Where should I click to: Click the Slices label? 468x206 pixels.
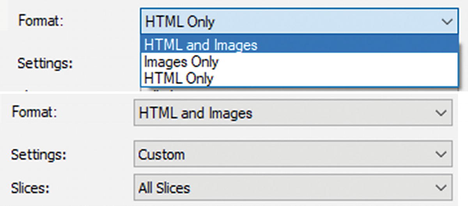click(x=30, y=188)
